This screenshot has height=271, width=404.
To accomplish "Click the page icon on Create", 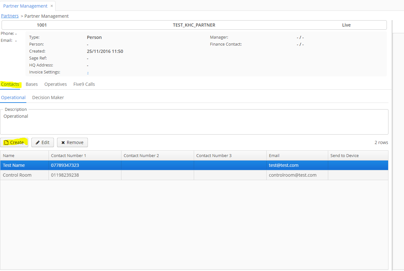I will [x=6, y=142].
